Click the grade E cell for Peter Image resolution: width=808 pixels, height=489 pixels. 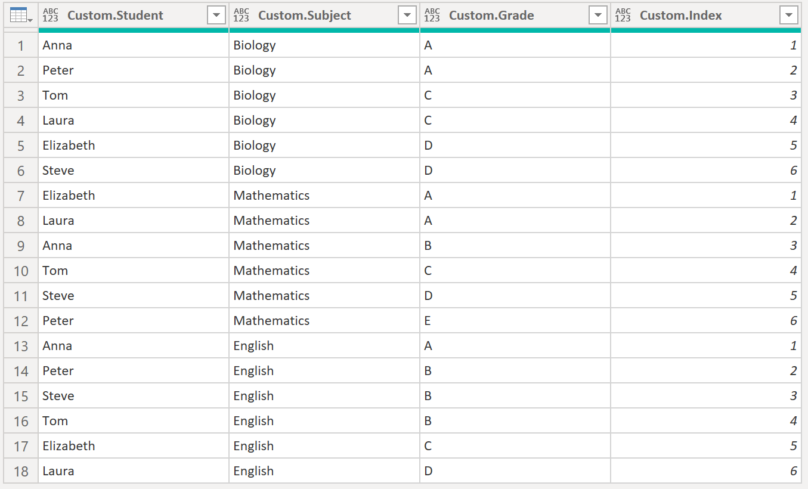(x=428, y=321)
